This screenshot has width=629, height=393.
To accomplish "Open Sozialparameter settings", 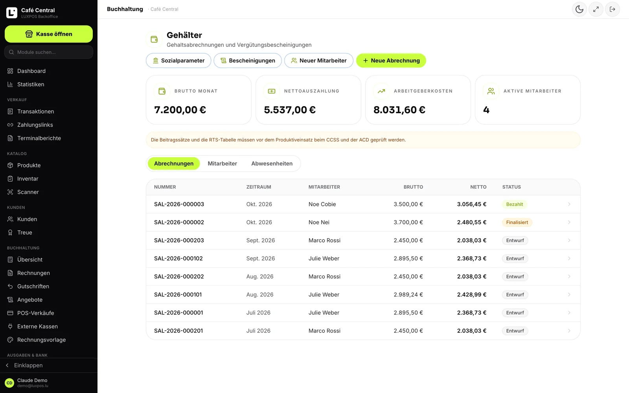I will 178,61.
